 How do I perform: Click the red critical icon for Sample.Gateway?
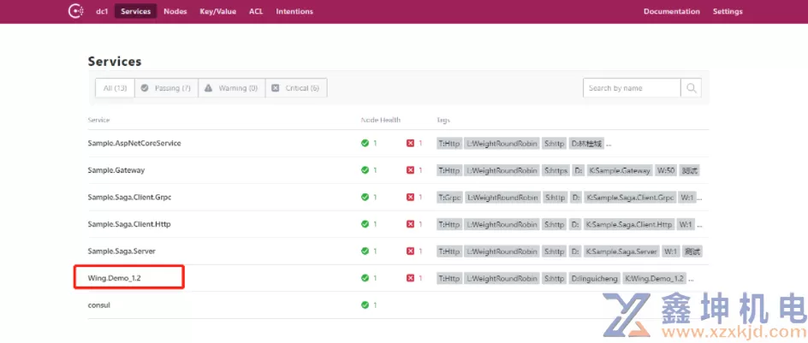[410, 170]
